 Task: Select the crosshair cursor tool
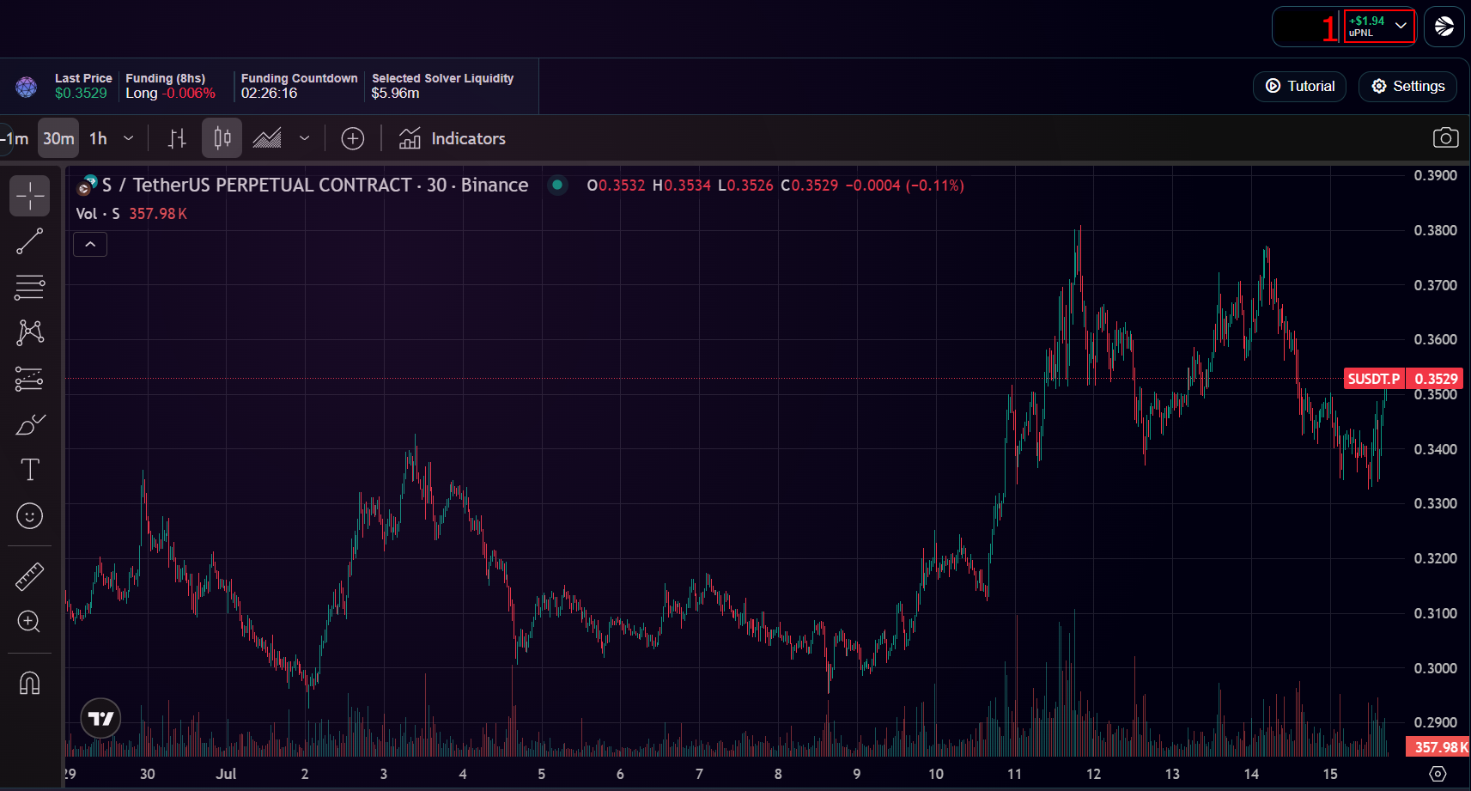coord(29,196)
